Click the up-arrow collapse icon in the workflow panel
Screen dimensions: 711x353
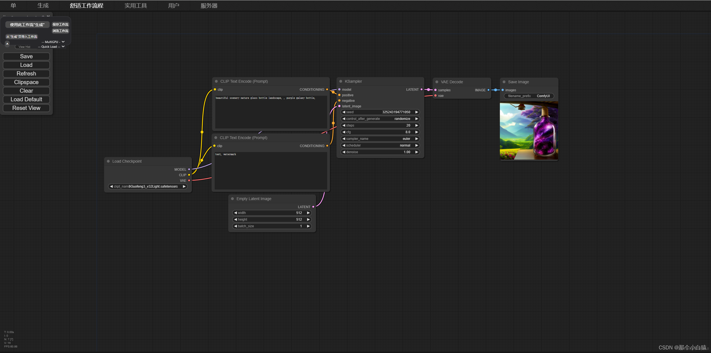tap(7, 44)
